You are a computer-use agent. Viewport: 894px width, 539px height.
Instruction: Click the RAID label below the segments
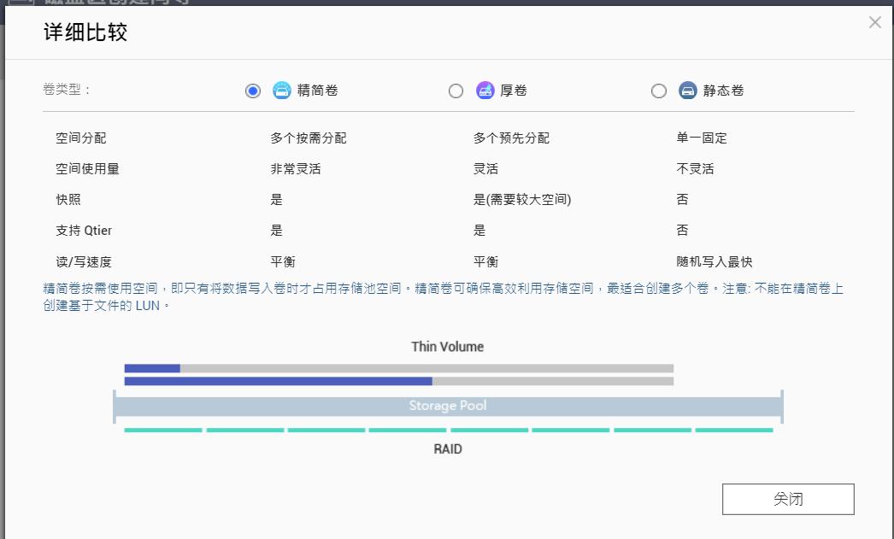coord(447,448)
